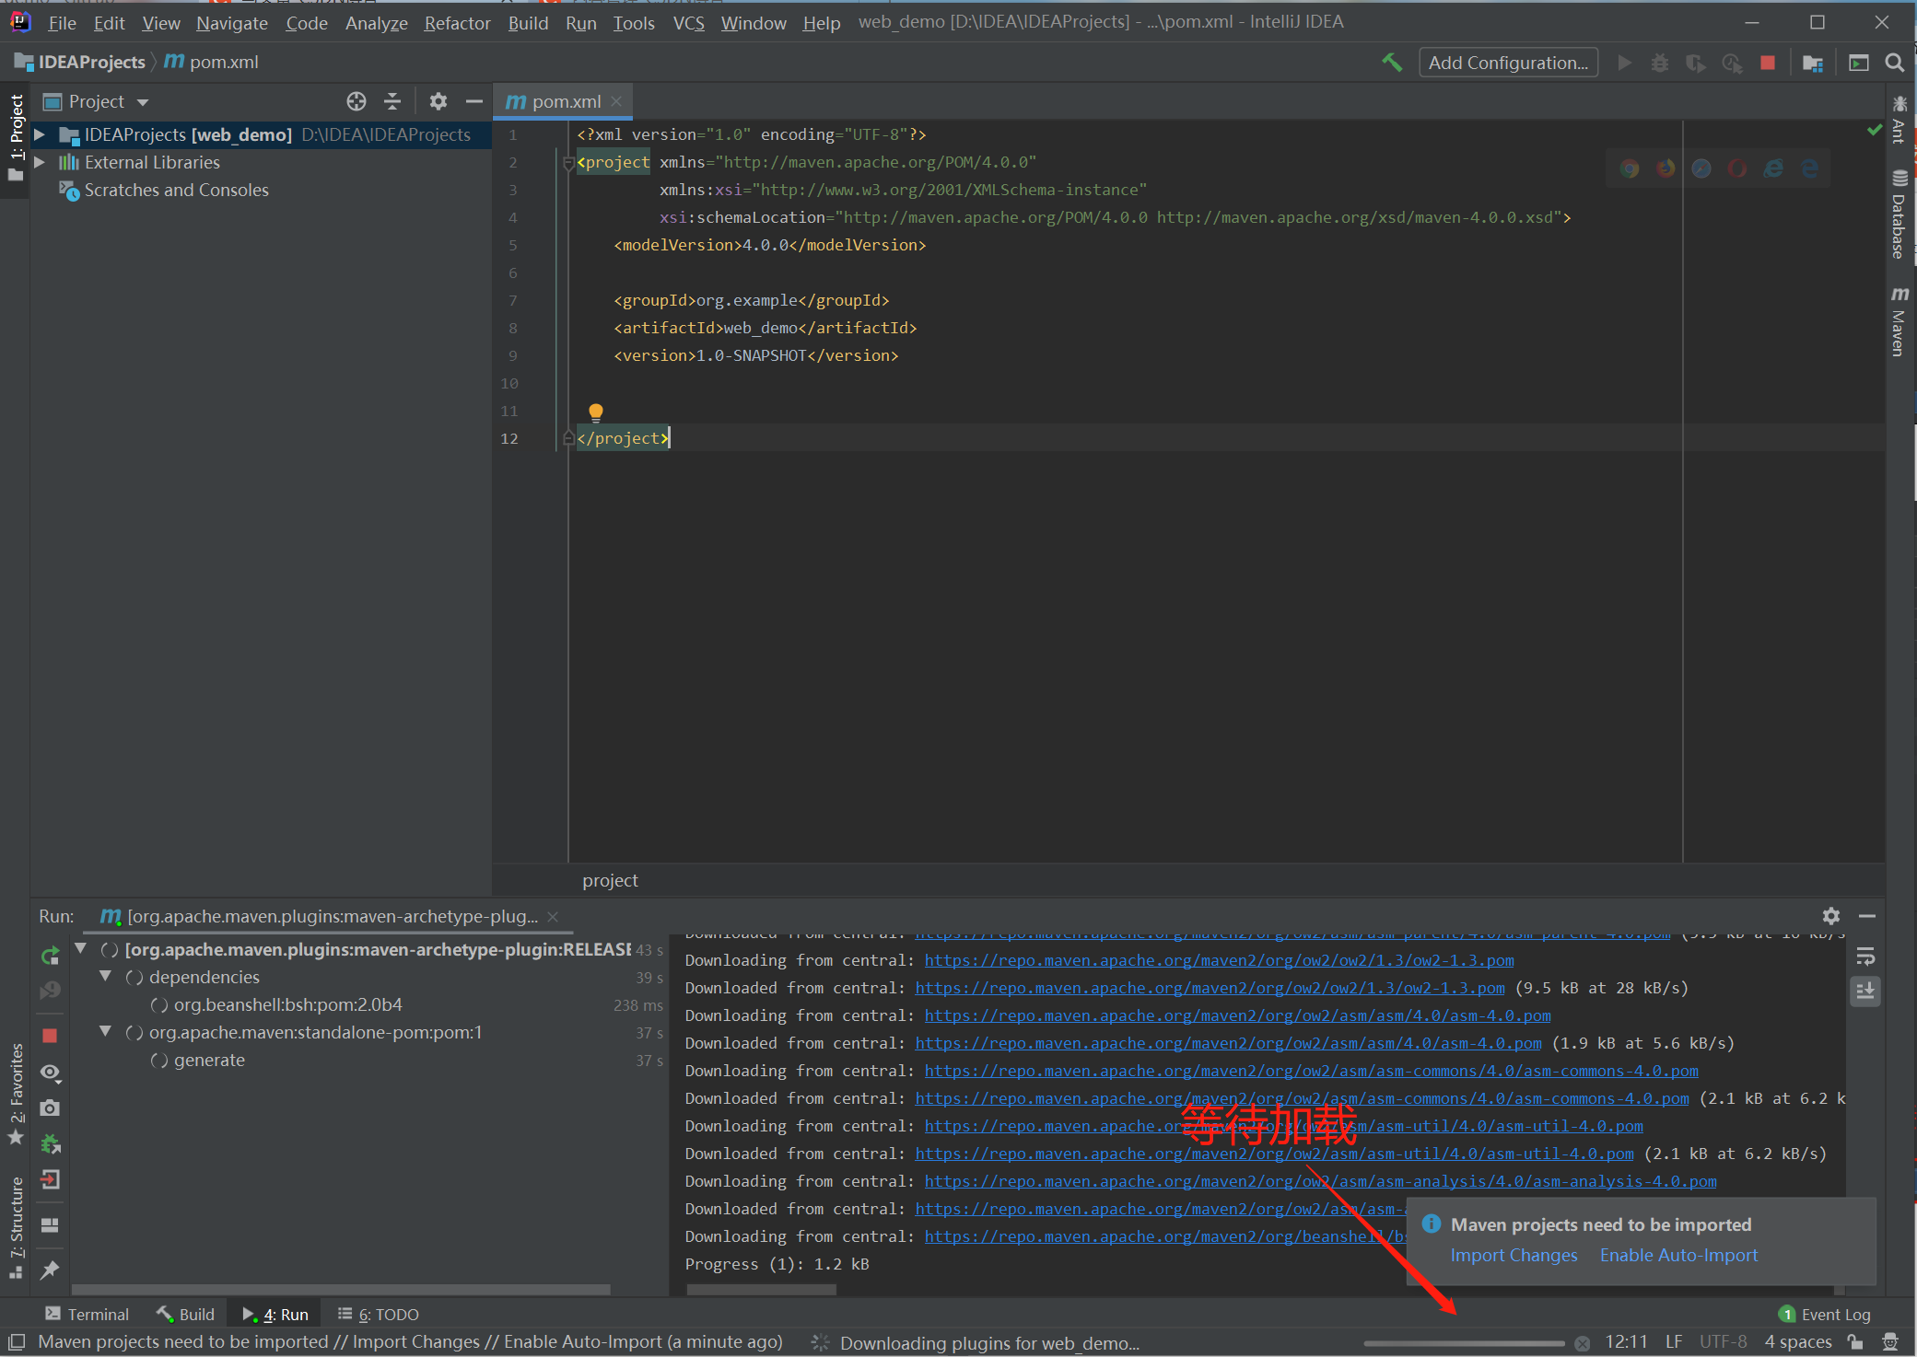Click the Run Anything terminal-window icon

(1859, 63)
